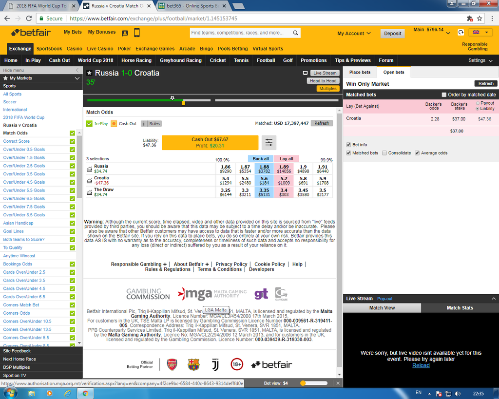This screenshot has height=399, width=499.
Task: Bookmark this page with the star icon
Action: (480, 19)
